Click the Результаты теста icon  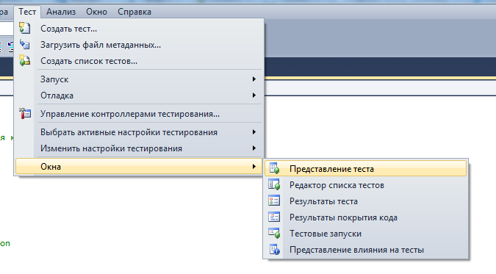tap(274, 201)
